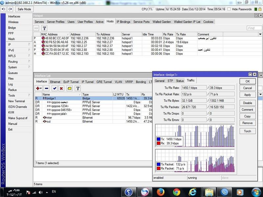Image resolution: width=263 pixels, height=197 pixels.
Task: Click host icon of 90:F6:52:06:A6:A6
Action: (43, 42)
